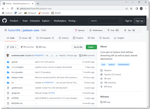The width and height of the screenshot is (151, 110).
Task: Open the Team menu item
Action: point(25,21)
